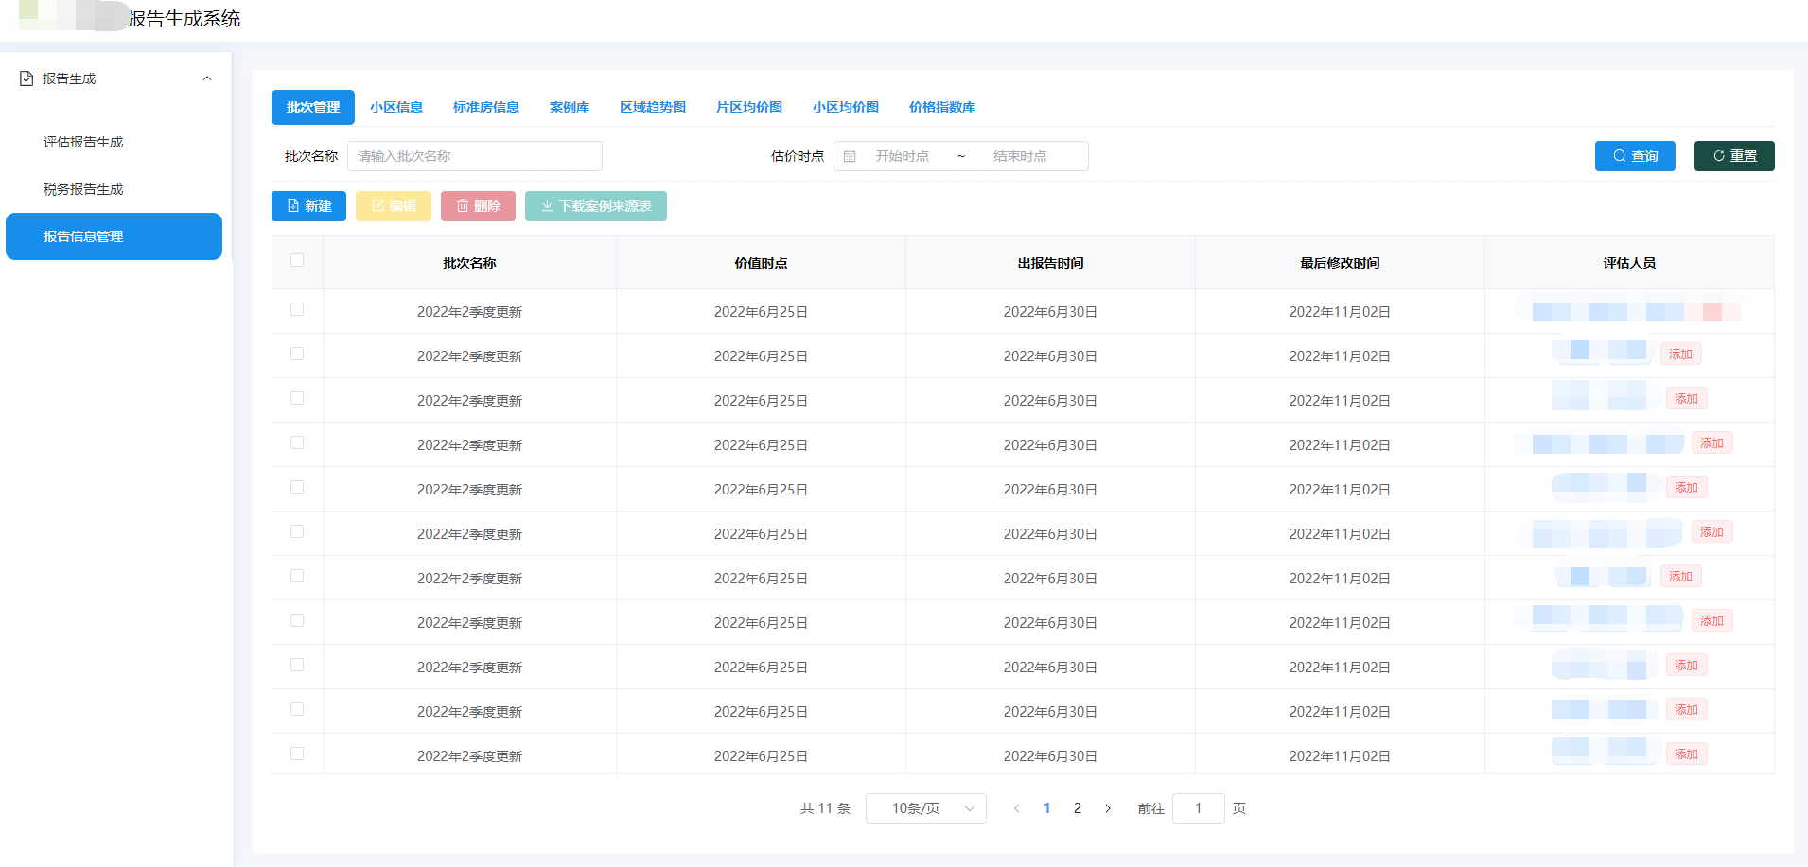The image size is (1808, 867).
Task: Open the 案例库 tab
Action: 570,107
